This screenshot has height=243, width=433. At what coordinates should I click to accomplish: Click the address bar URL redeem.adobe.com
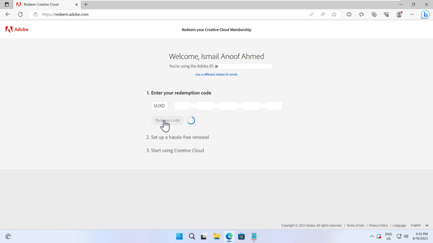point(65,14)
